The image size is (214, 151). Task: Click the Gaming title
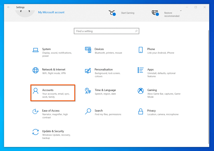(x=152, y=90)
